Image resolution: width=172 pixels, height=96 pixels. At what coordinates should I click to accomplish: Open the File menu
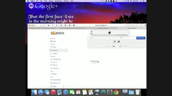click(37, 1)
